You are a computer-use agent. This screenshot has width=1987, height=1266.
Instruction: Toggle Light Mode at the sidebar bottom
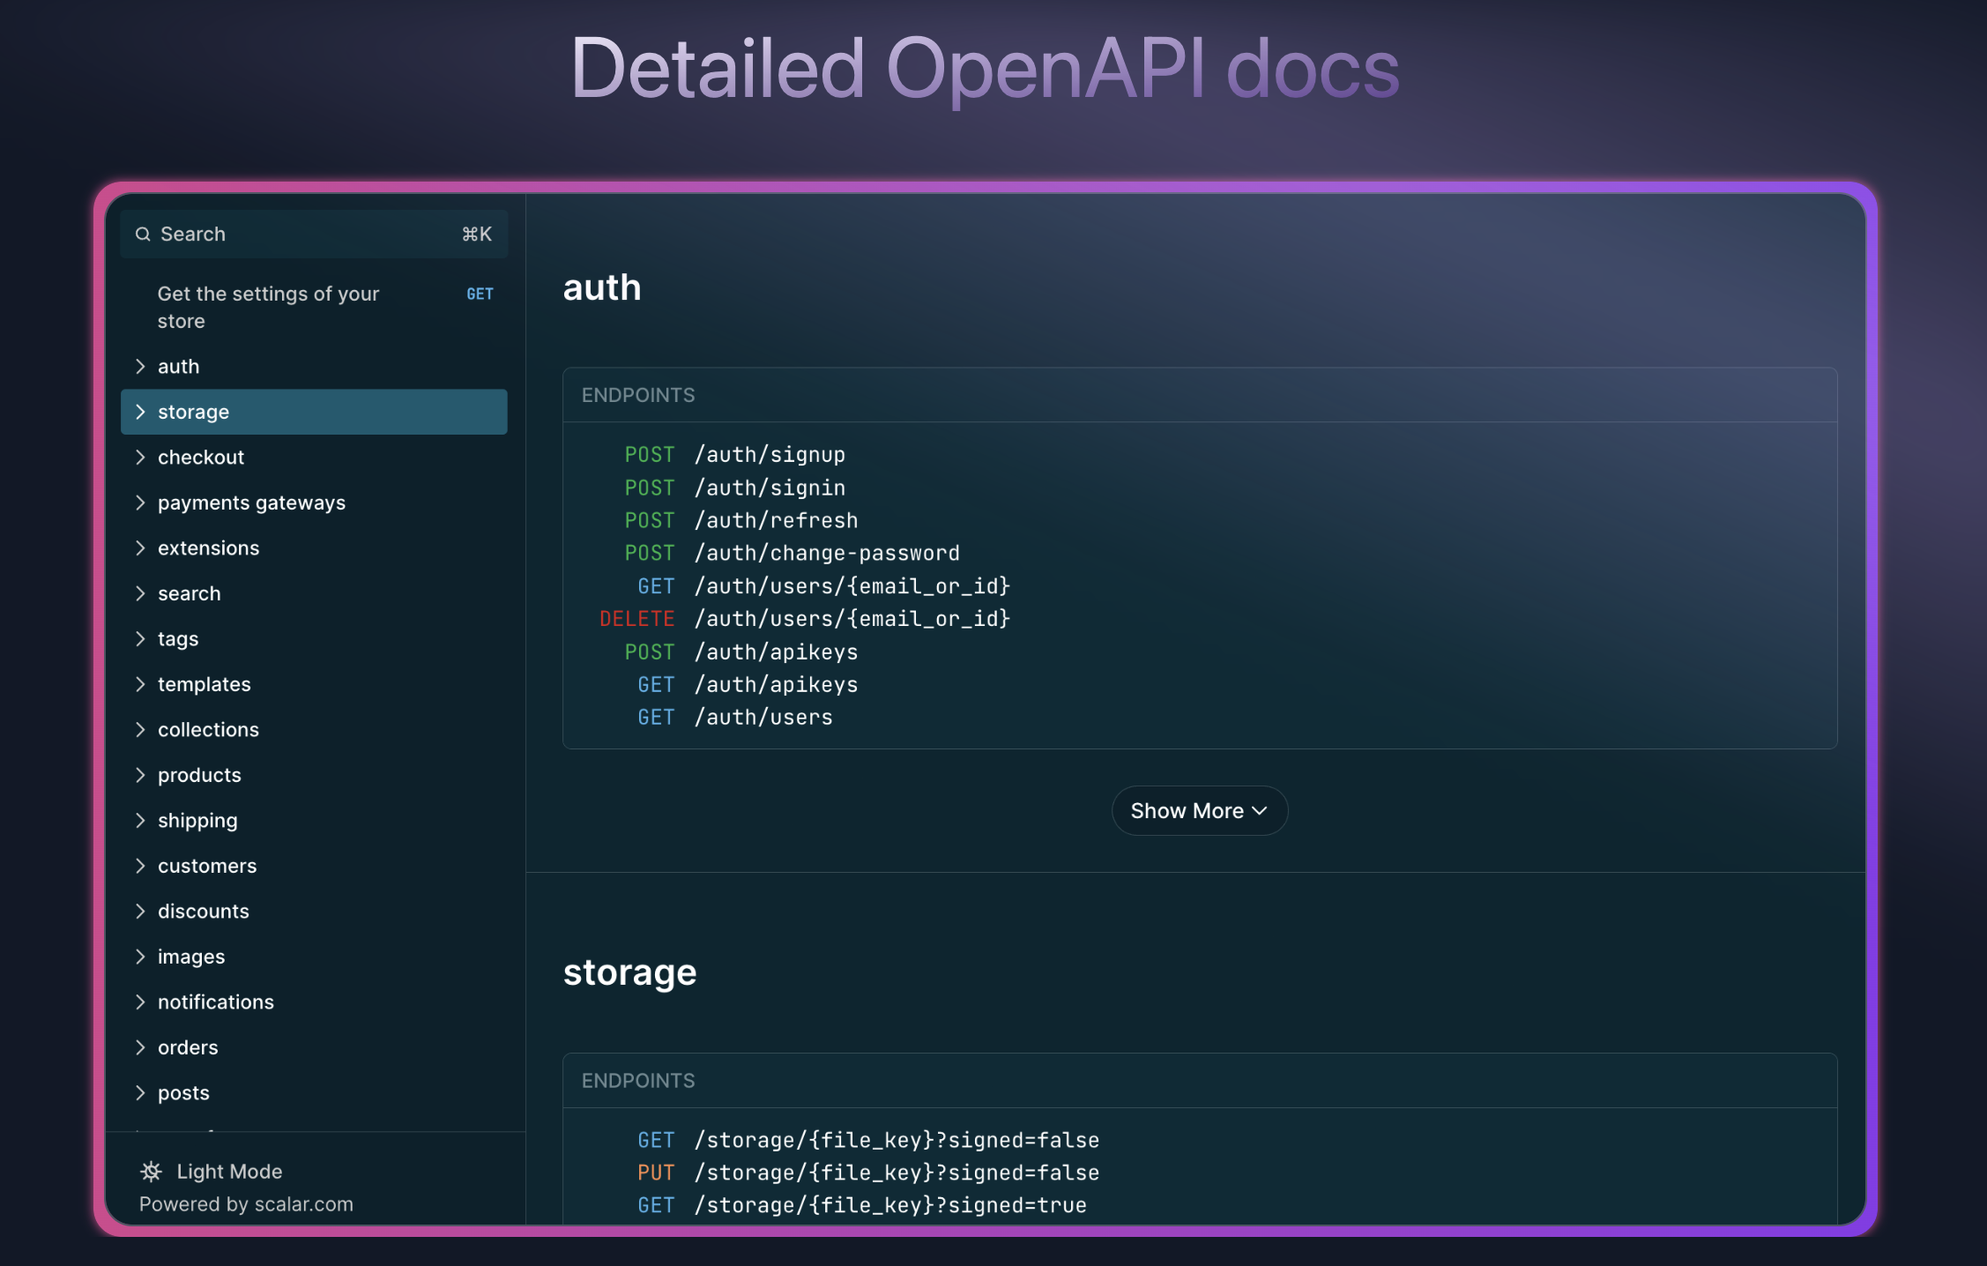click(x=212, y=1172)
